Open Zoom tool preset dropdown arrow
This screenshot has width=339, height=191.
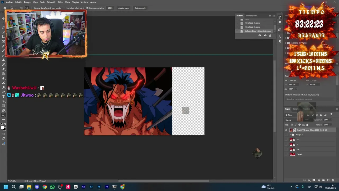[x=16, y=8]
